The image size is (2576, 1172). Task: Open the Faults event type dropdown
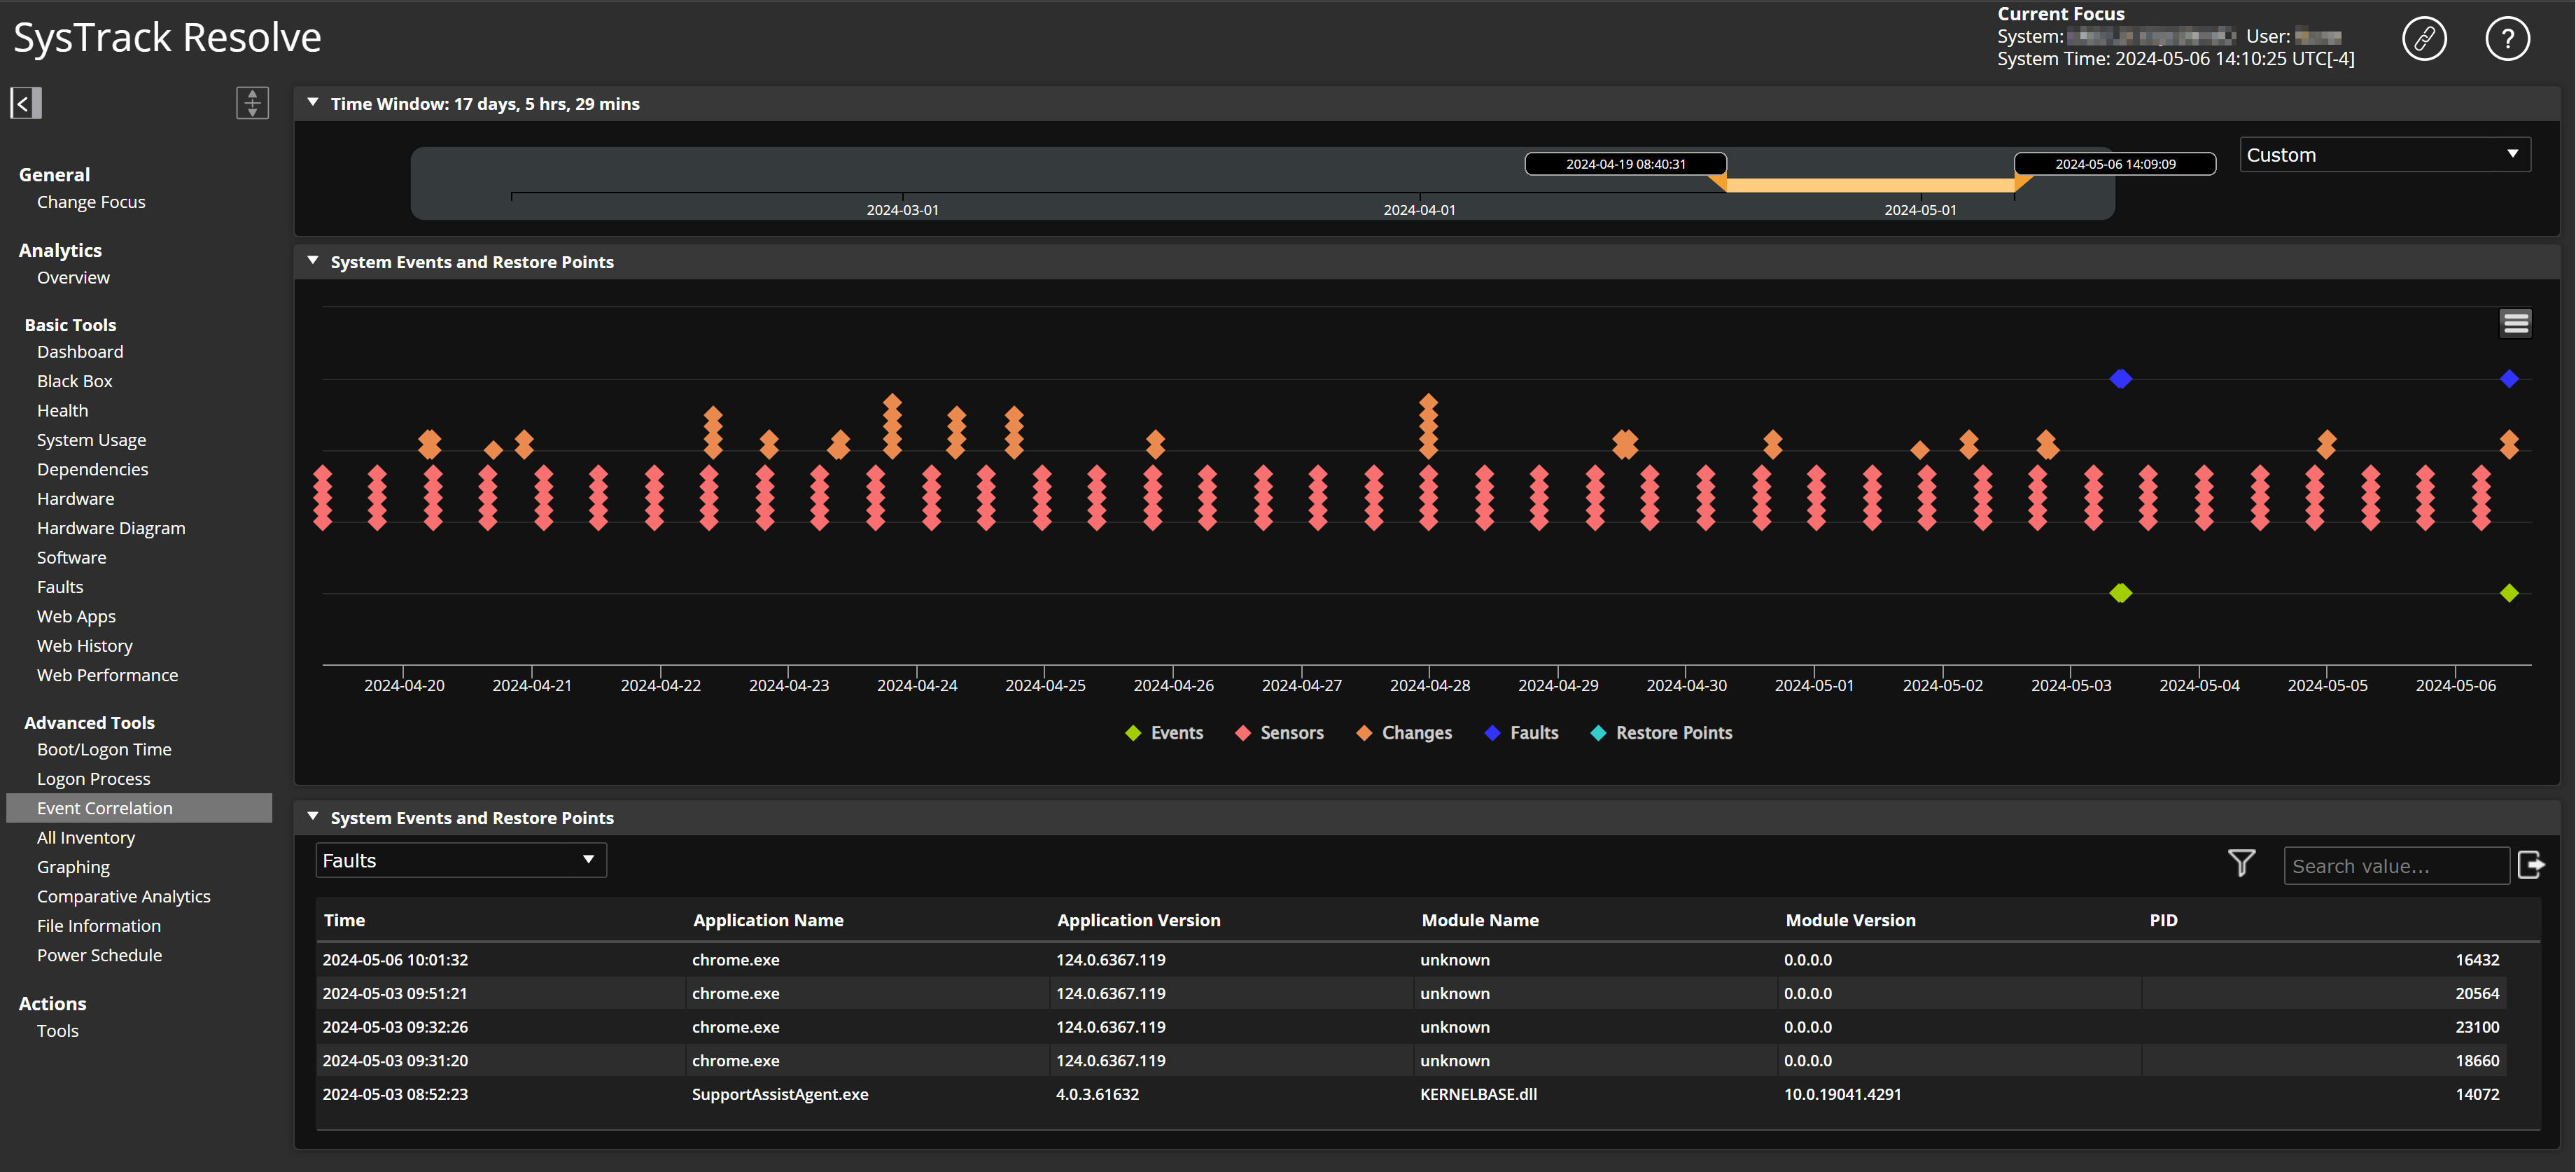[460, 861]
